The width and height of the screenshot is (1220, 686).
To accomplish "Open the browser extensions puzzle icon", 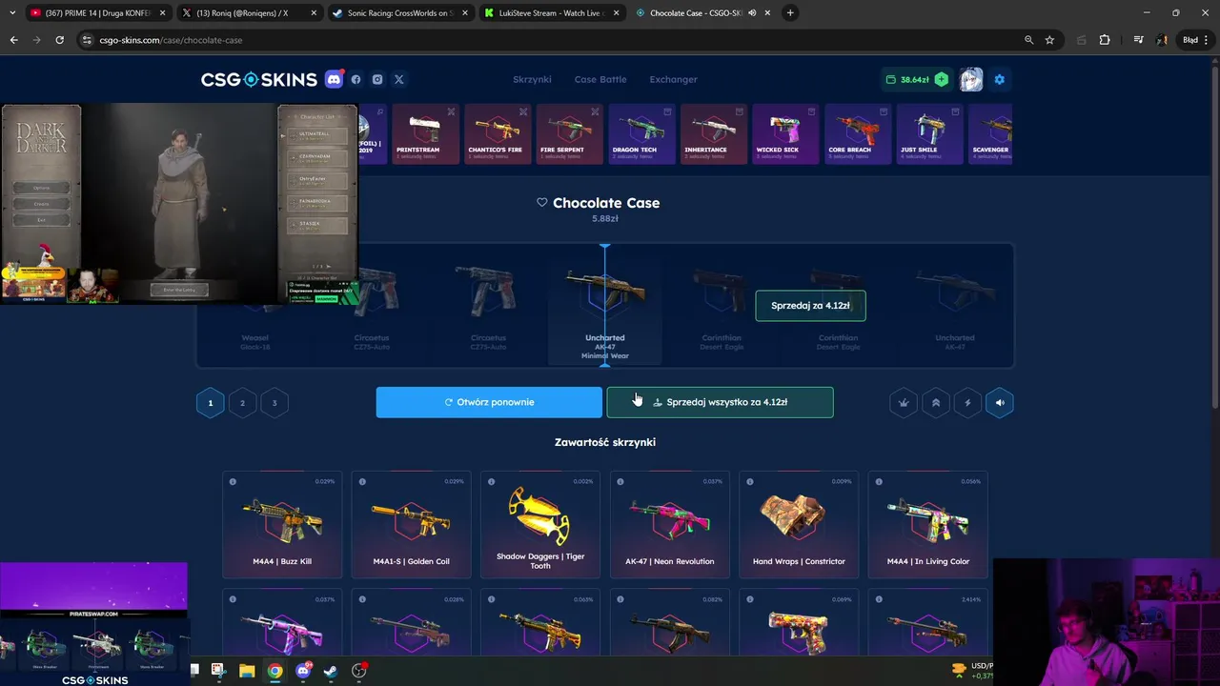I will coord(1105,40).
